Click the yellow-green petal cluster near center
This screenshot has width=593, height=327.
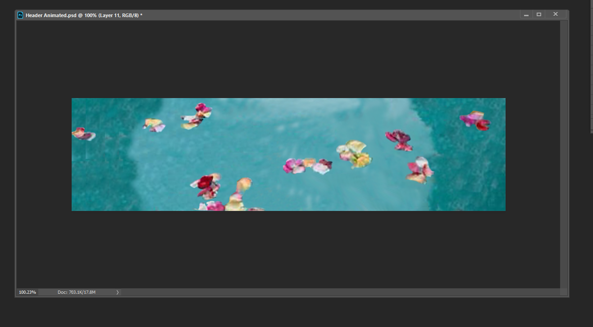[355, 154]
